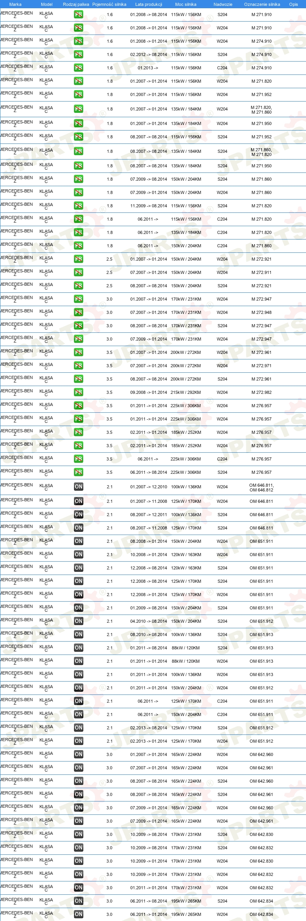Click ON icon in S204 OM 642.830 row
This screenshot has height=921, width=306.
[79, 834]
